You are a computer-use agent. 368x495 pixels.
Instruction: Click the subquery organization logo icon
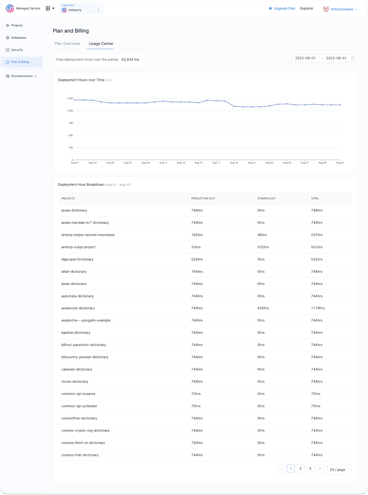click(x=64, y=10)
